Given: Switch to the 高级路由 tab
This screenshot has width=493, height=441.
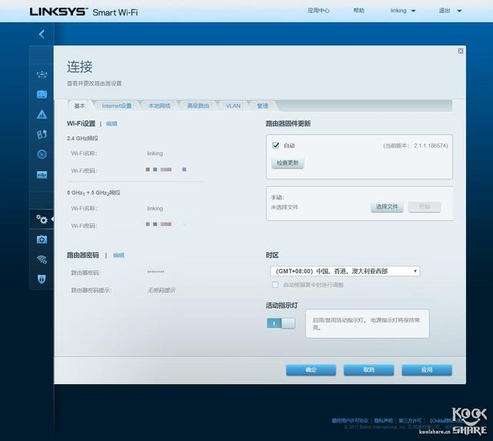Looking at the screenshot, I should click(198, 106).
